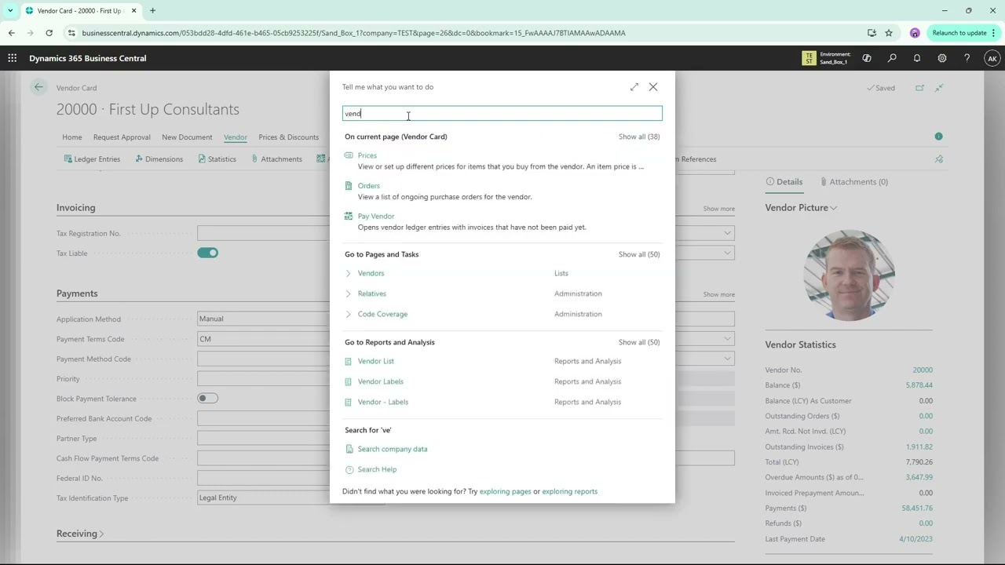Expand the Code Coverage result chevron

pos(349,314)
